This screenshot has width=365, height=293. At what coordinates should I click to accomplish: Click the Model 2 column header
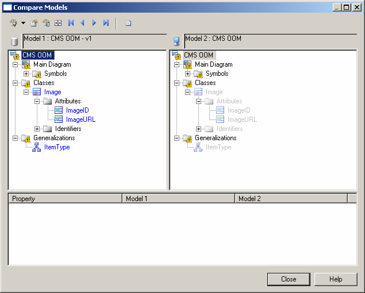(x=291, y=199)
